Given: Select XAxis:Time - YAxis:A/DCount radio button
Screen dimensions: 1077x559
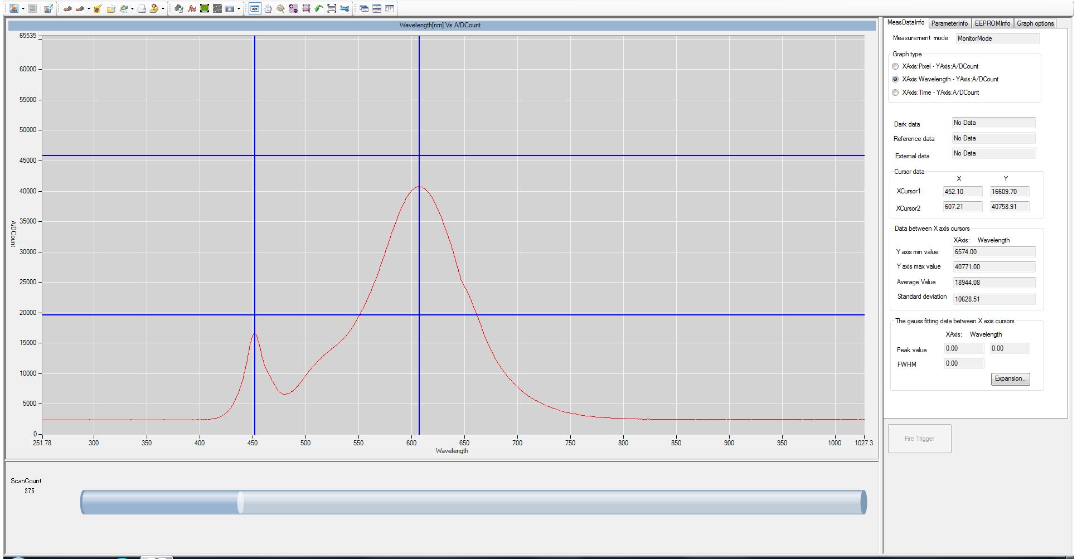Looking at the screenshot, I should (x=895, y=93).
